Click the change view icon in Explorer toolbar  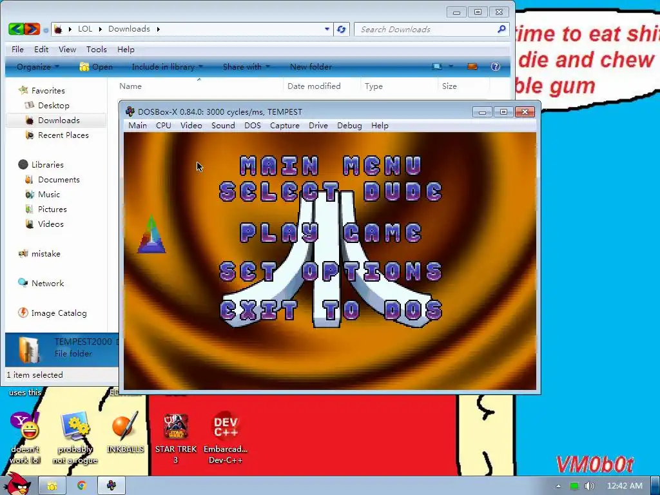(x=437, y=66)
